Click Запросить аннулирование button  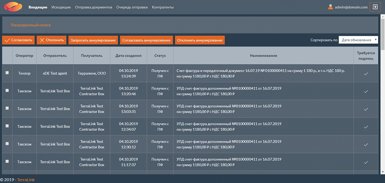[93, 40]
